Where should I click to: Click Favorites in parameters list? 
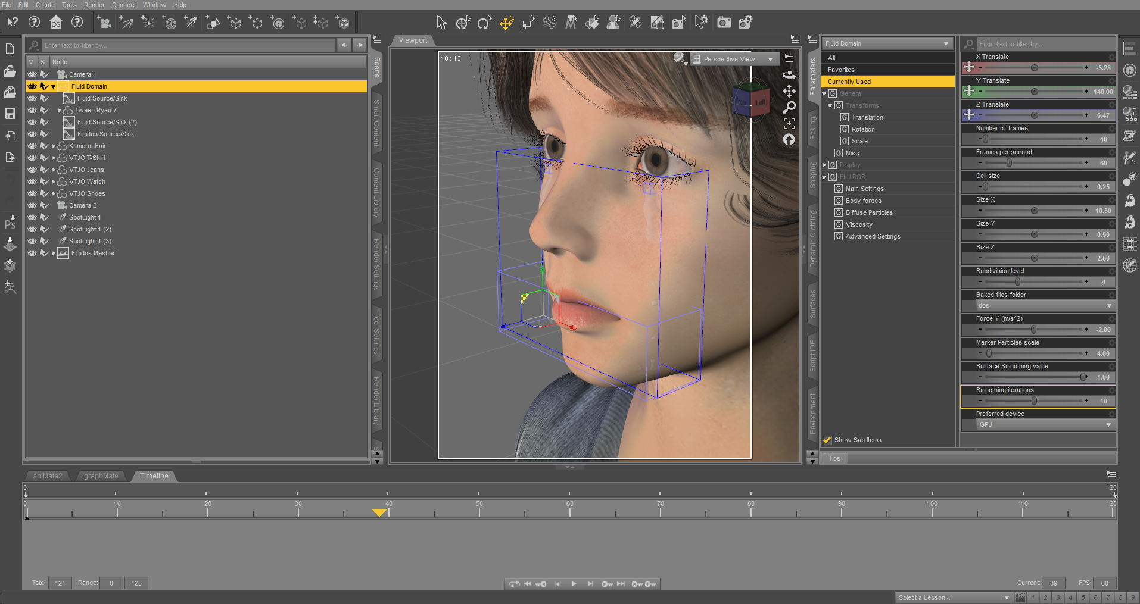(x=841, y=70)
